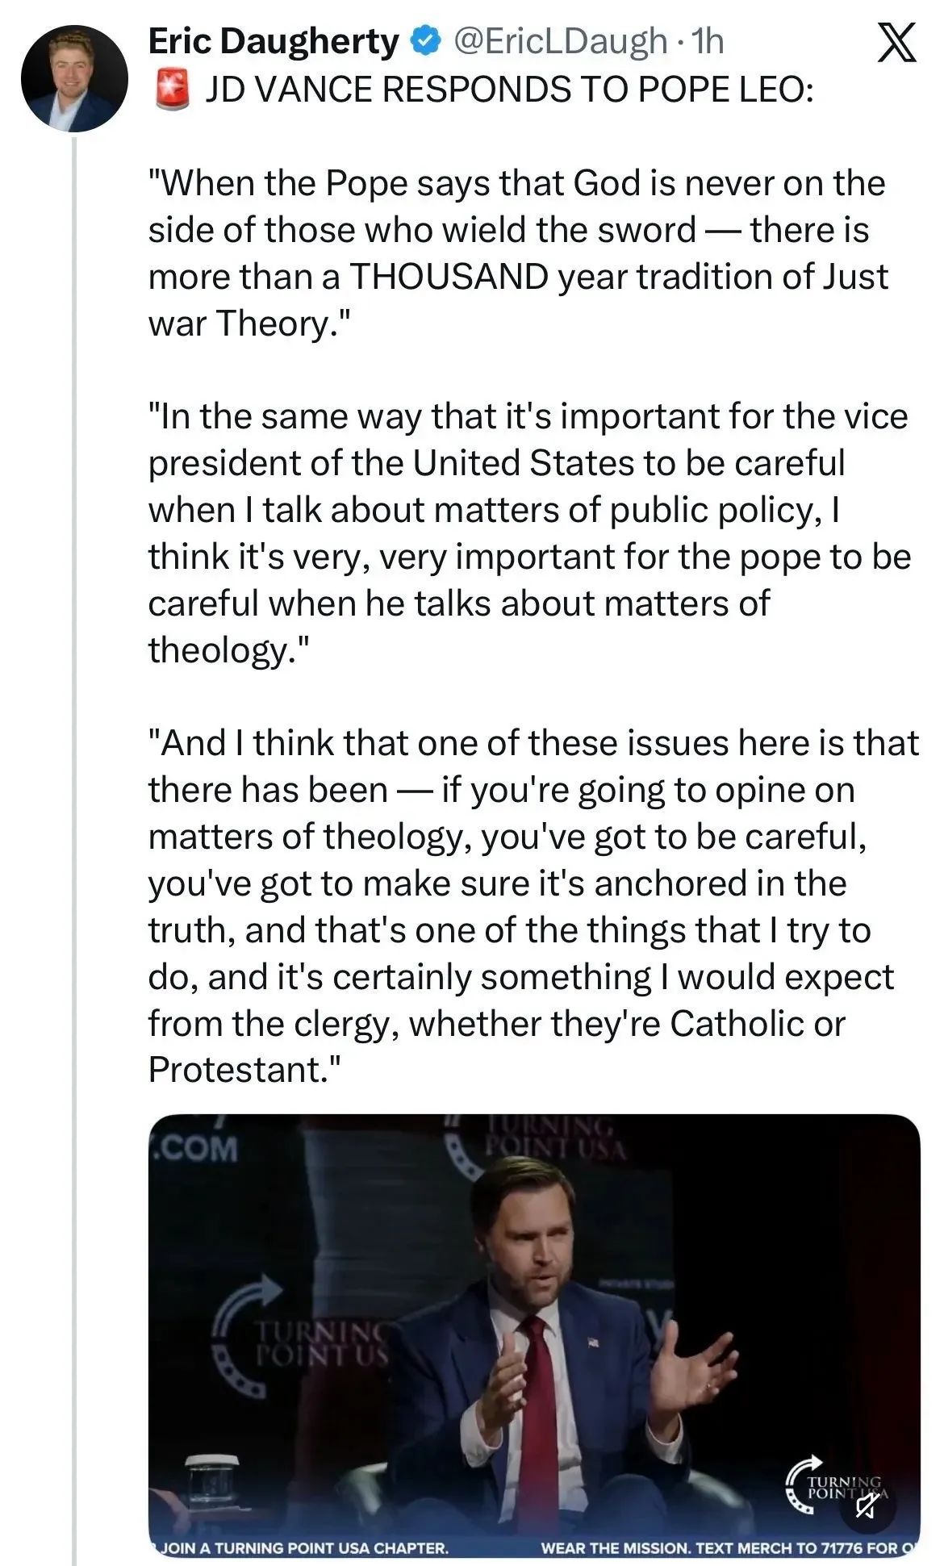Image resolution: width=944 pixels, height=1566 pixels.
Task: Click the headline "JD VANCE RESPONDS TO POPE LEO:"
Action: [x=508, y=90]
